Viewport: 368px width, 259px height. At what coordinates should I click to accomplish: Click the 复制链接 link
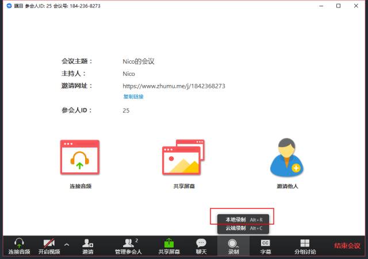[133, 96]
